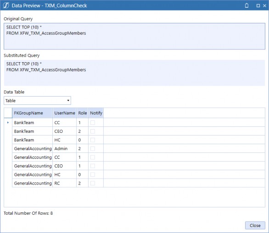Click the row indicator arrow beside BankTeam
Viewport: 269px width, 233px height.
[8, 123]
